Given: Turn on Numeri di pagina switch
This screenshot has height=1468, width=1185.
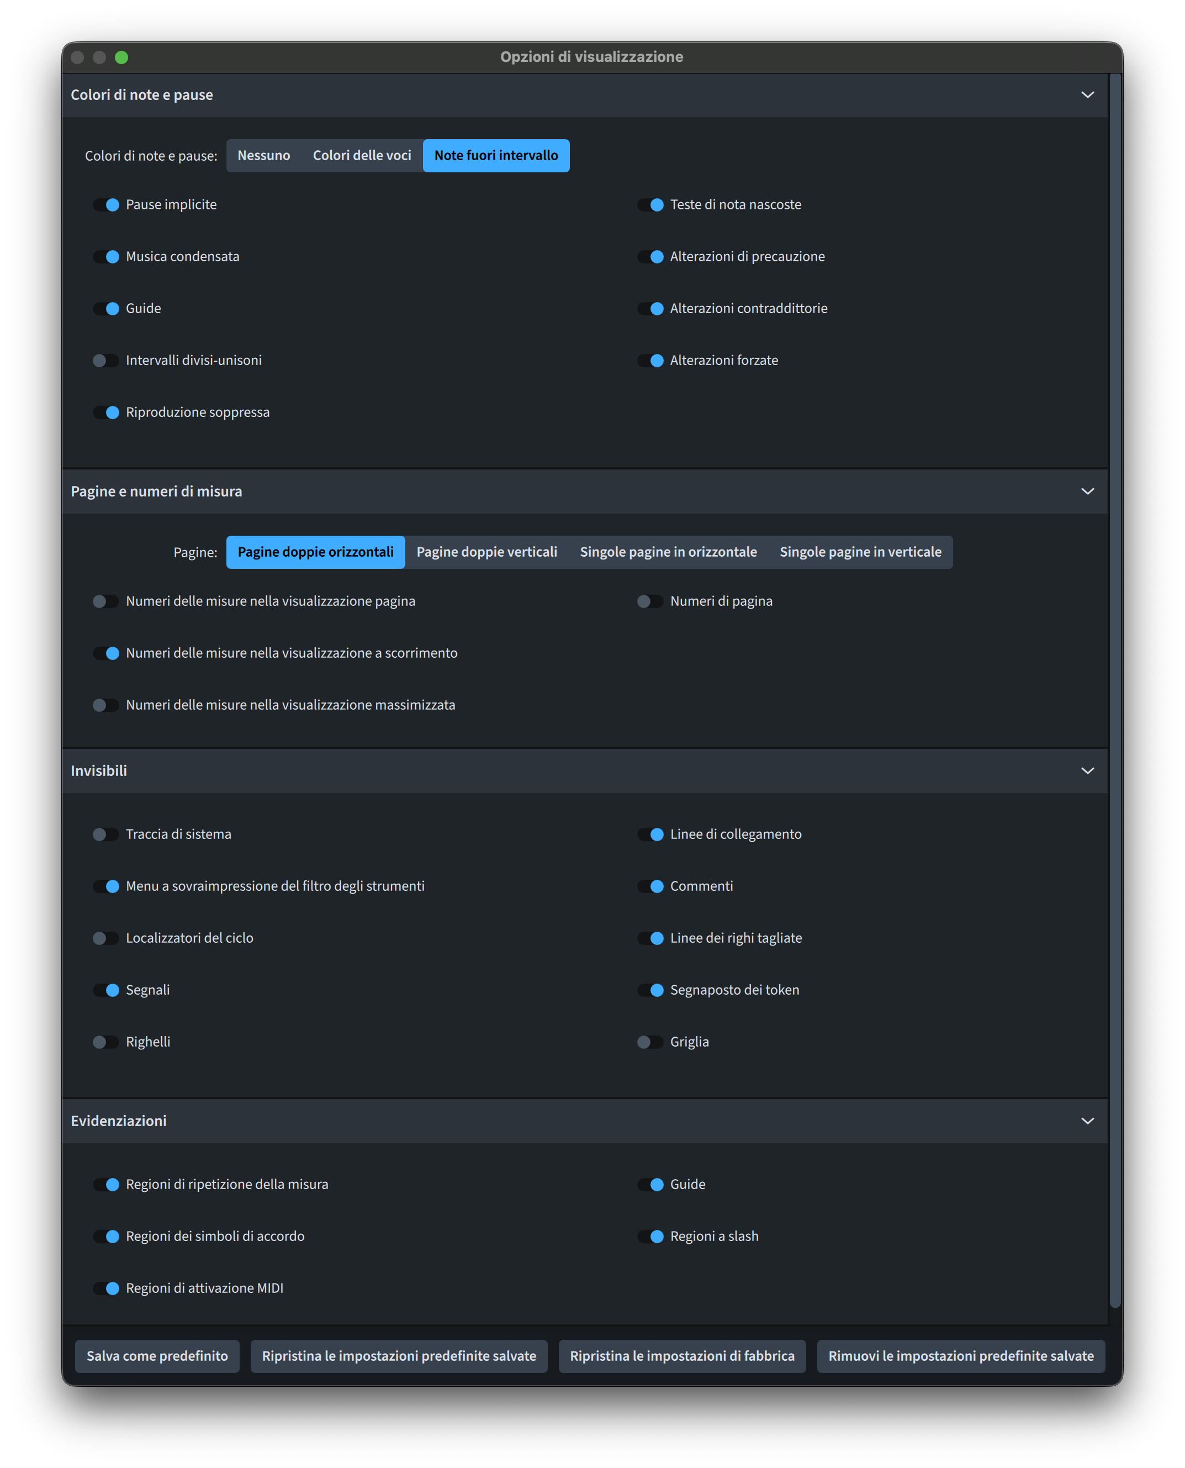Looking at the screenshot, I should (650, 601).
